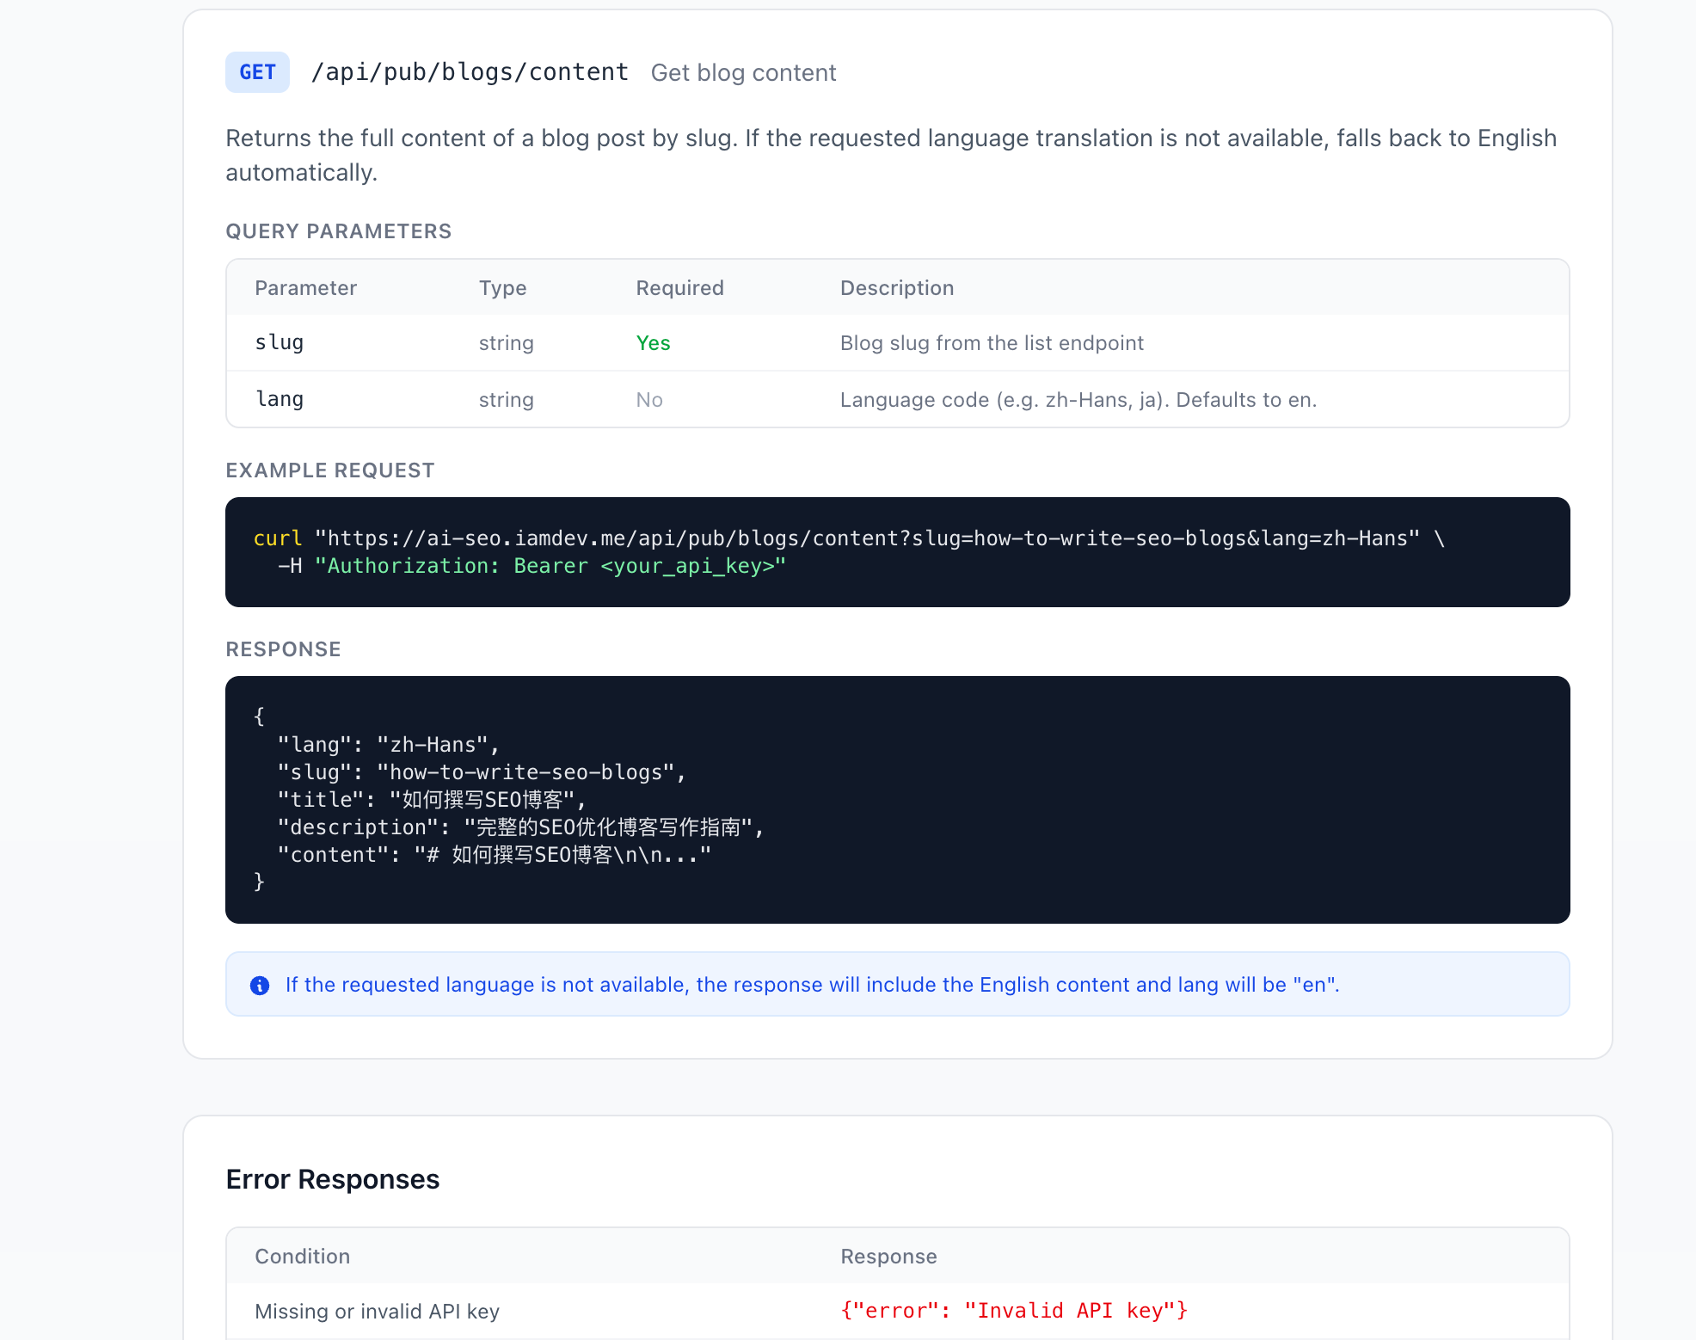Click the RESPONSE heading

(283, 649)
